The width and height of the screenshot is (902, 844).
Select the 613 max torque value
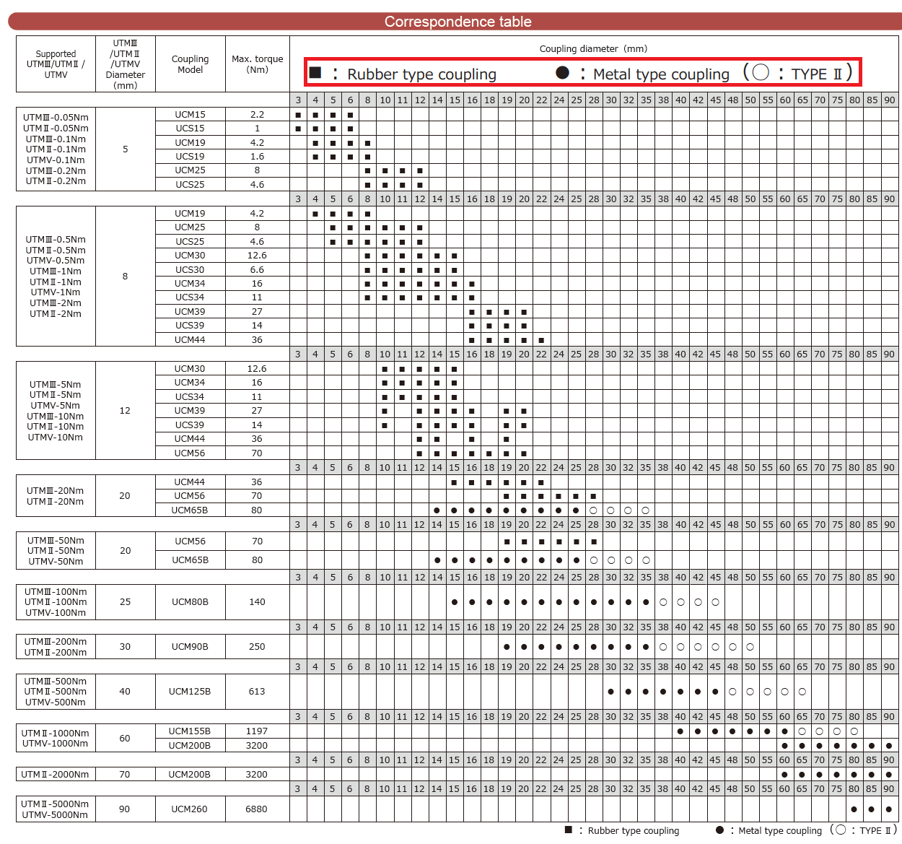point(257,692)
